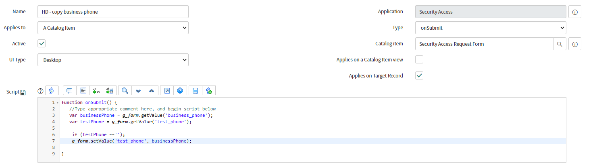Uncheck Applies on Target Record checkbox
Screen dimensions: 593x167
point(419,75)
